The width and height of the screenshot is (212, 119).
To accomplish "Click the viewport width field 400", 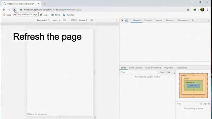I will 55,20.
